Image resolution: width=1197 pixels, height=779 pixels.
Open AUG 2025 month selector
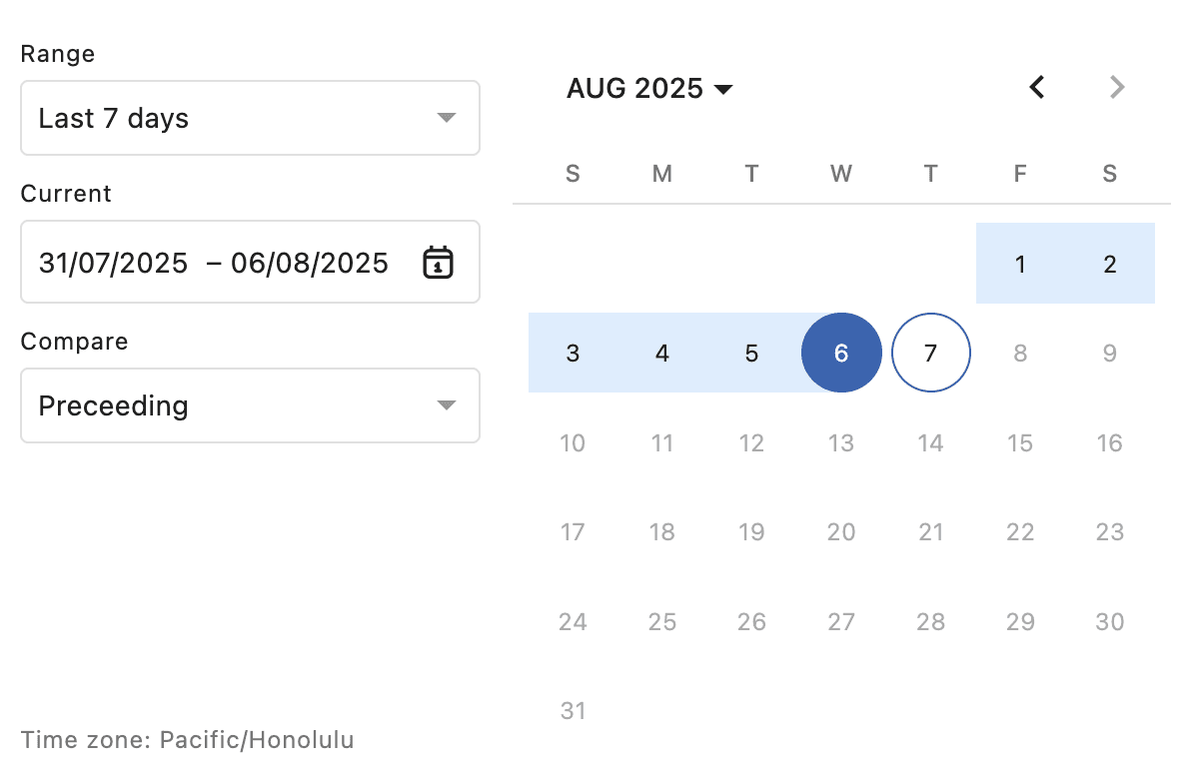[x=649, y=89]
